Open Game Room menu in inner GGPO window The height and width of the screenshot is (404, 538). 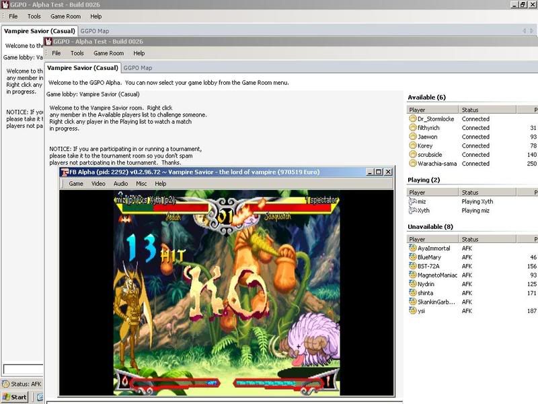pos(109,53)
